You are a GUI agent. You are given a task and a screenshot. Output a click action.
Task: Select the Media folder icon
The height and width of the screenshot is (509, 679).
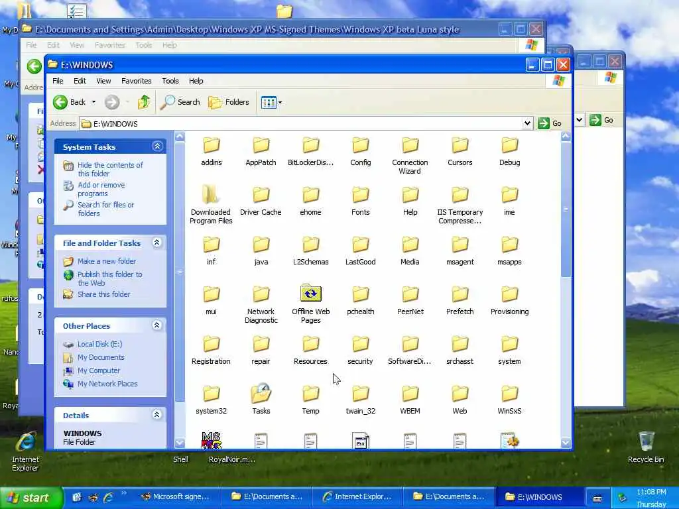coord(410,245)
